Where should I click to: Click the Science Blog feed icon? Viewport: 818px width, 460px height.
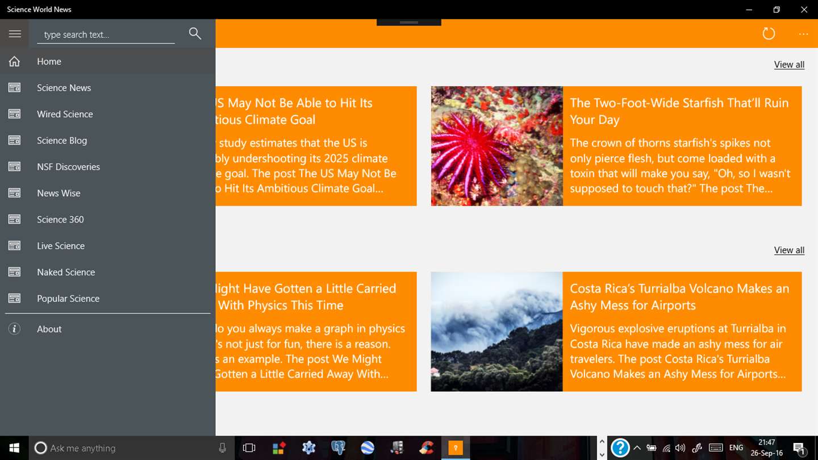(14, 140)
